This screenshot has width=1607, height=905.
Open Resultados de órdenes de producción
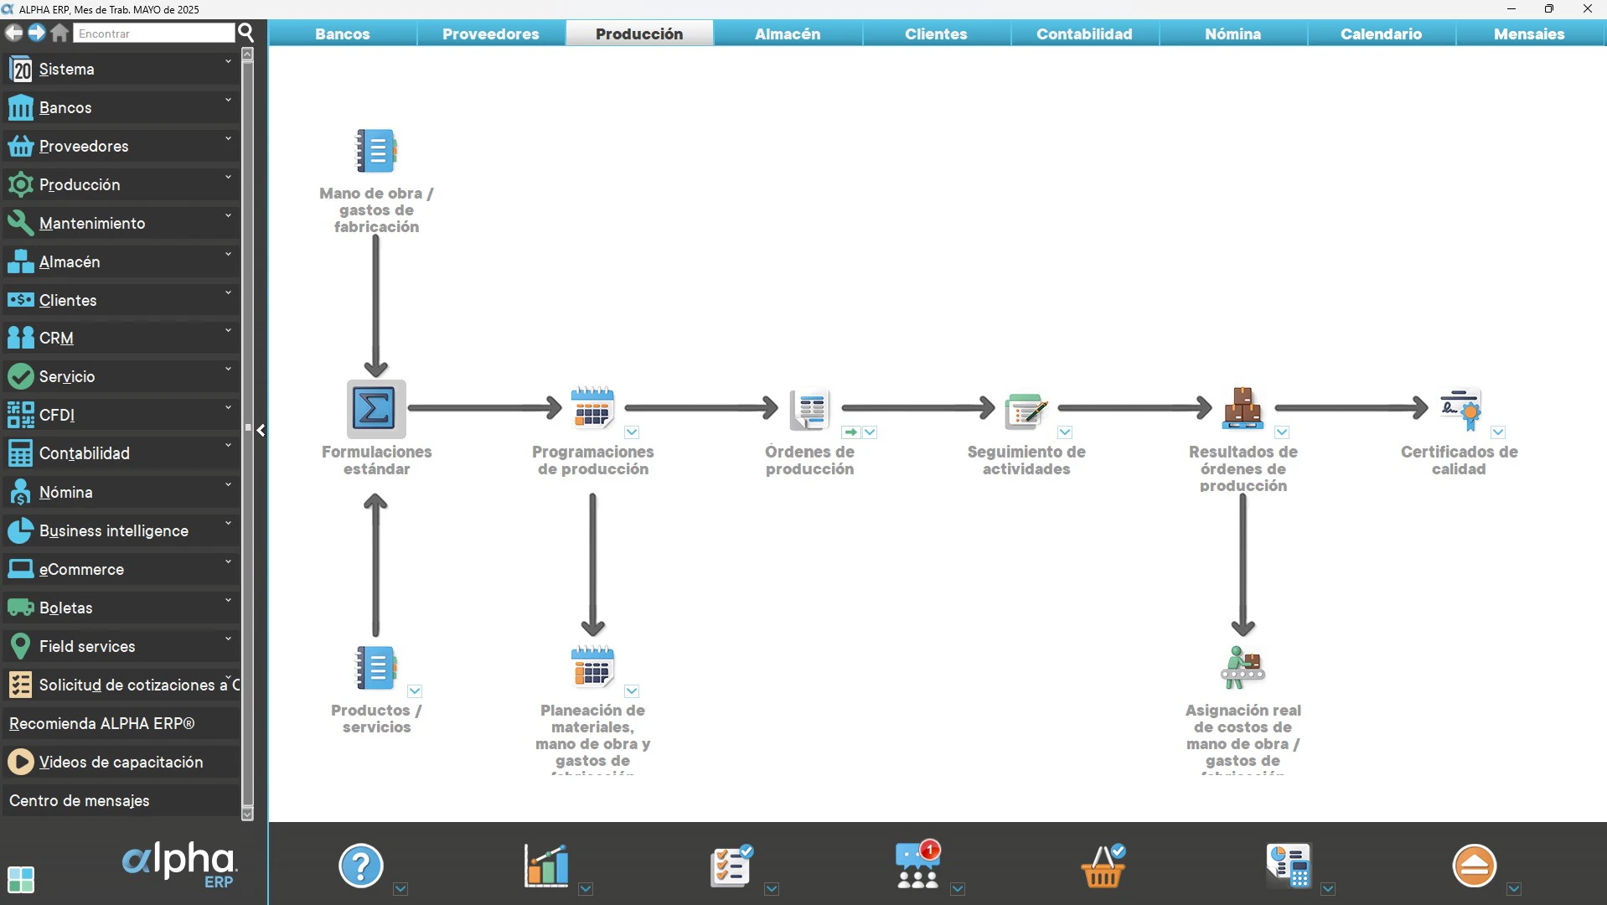click(x=1243, y=408)
